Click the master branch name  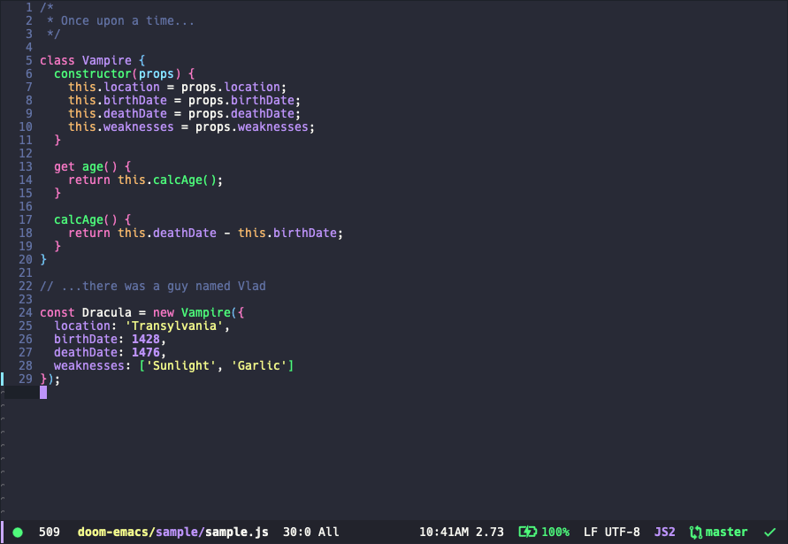pos(727,532)
